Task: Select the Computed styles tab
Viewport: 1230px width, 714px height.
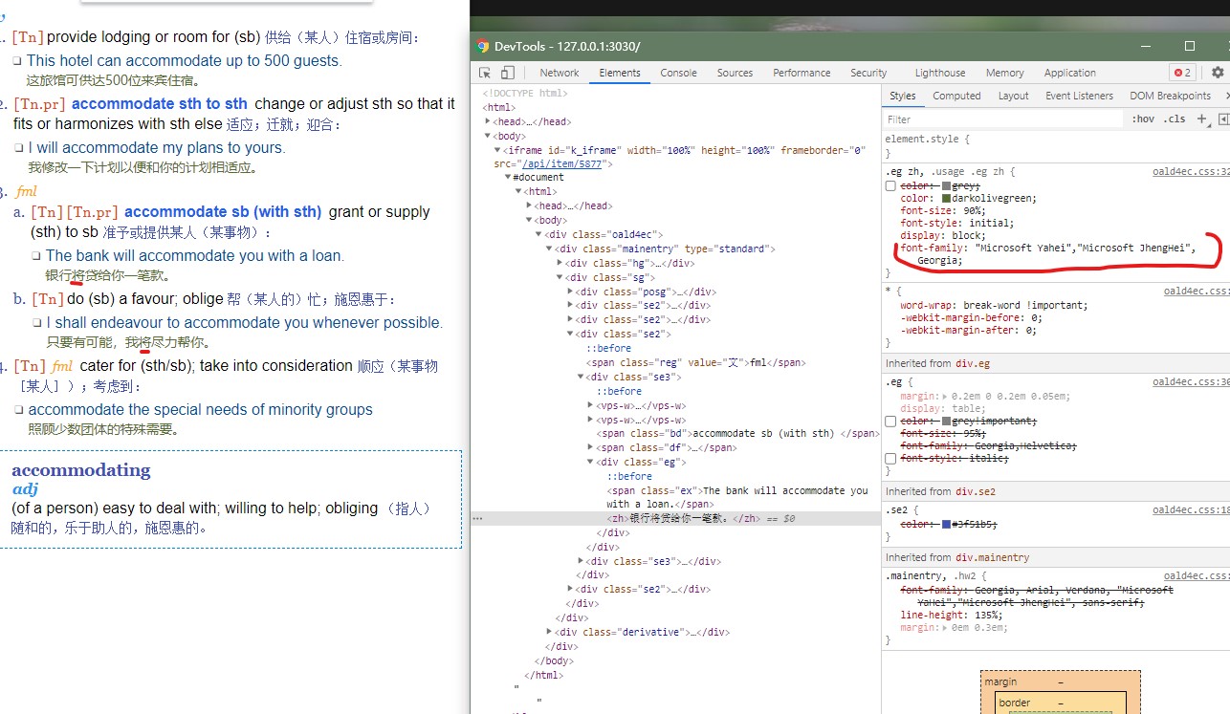Action: (x=956, y=96)
